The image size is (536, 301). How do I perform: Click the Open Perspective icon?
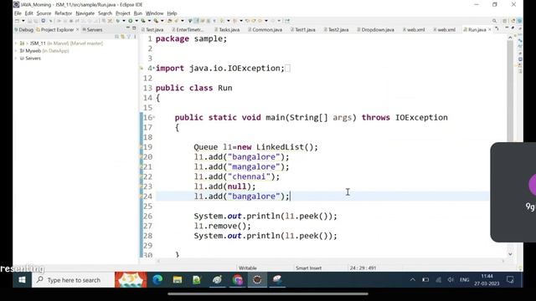coord(504,21)
